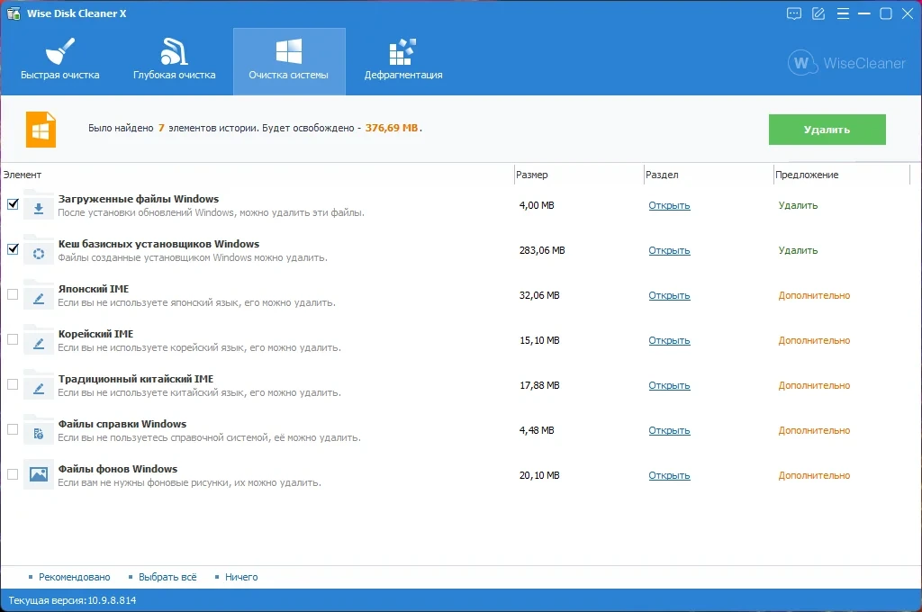The width and height of the screenshot is (922, 612).
Task: Select the Рекомендовано option at bottom
Action: tap(74, 577)
